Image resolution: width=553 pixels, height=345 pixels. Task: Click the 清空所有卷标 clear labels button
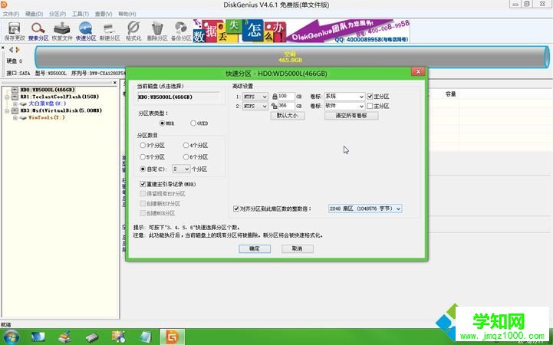(x=351, y=116)
